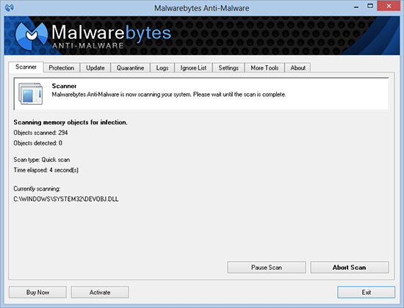Open the More Tools tab
Screen dimensions: 404x308
coord(264,68)
